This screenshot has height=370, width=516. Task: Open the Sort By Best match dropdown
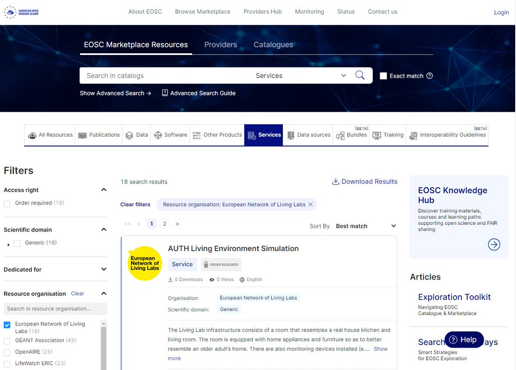[366, 226]
